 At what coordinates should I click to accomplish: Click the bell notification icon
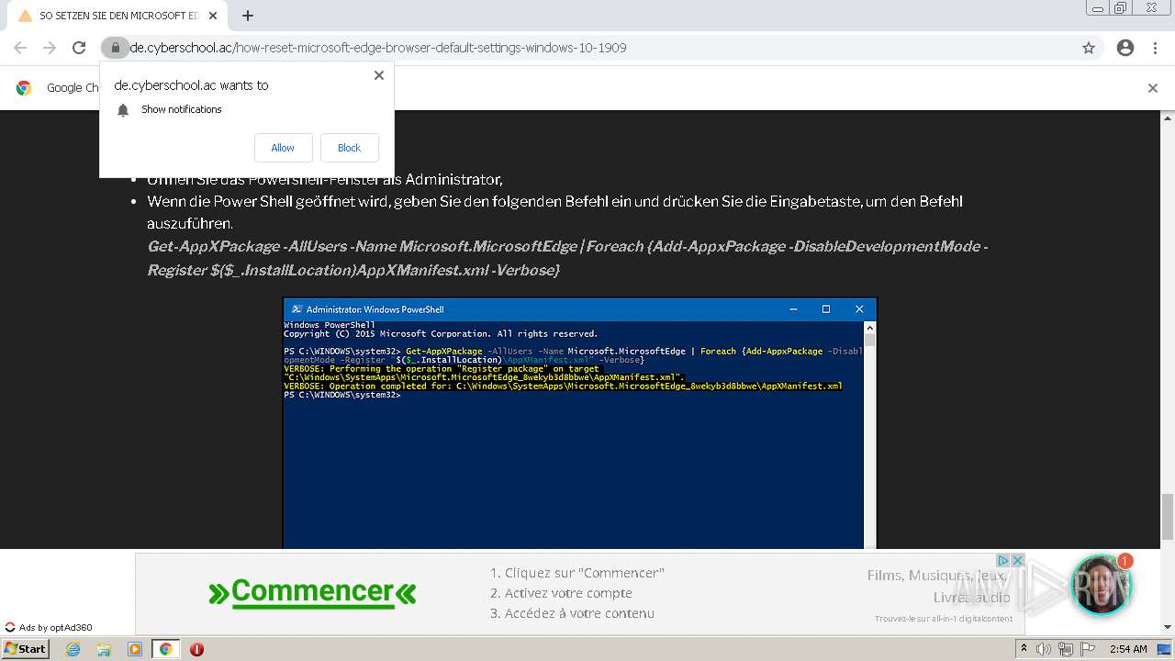123,110
